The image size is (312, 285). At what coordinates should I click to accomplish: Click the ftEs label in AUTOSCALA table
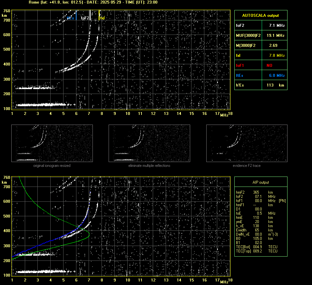coord(239,75)
